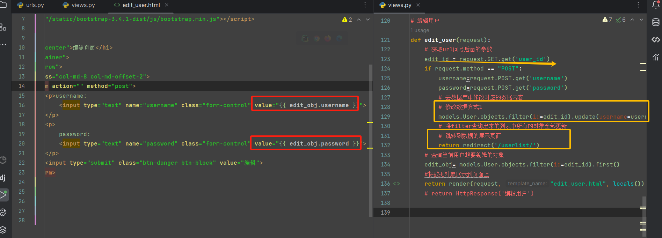Image resolution: width=662 pixels, height=238 pixels.
Task: Switch to left views.py tab
Action: (x=79, y=5)
